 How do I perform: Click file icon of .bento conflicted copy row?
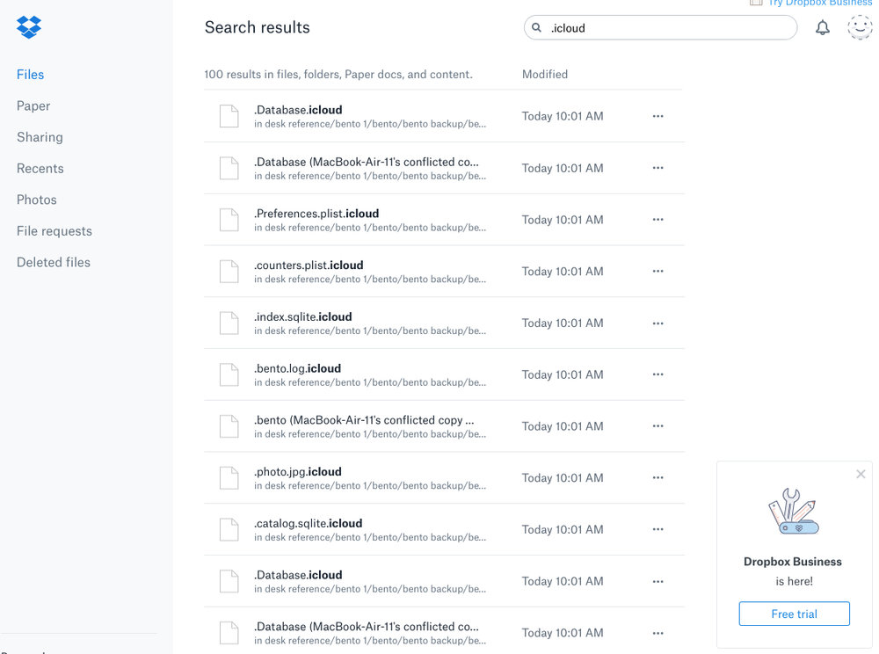229,426
